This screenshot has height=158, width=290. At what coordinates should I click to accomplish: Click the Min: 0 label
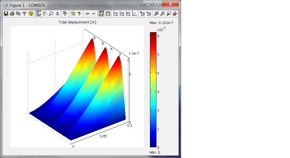pos(155,152)
